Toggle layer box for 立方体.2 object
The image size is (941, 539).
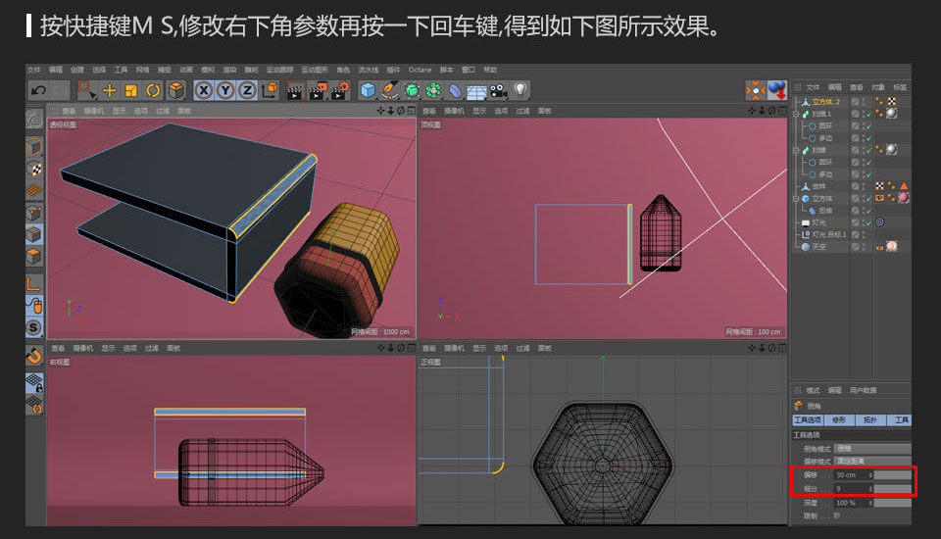coord(855,102)
